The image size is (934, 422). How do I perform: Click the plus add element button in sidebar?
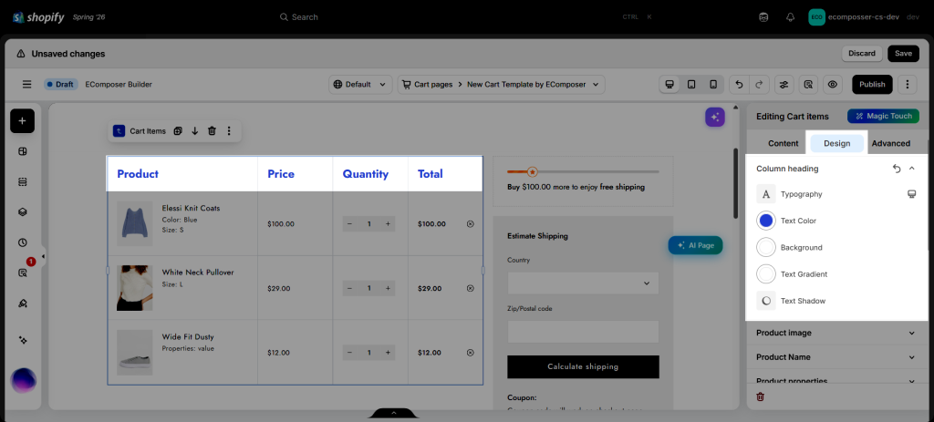(x=22, y=121)
